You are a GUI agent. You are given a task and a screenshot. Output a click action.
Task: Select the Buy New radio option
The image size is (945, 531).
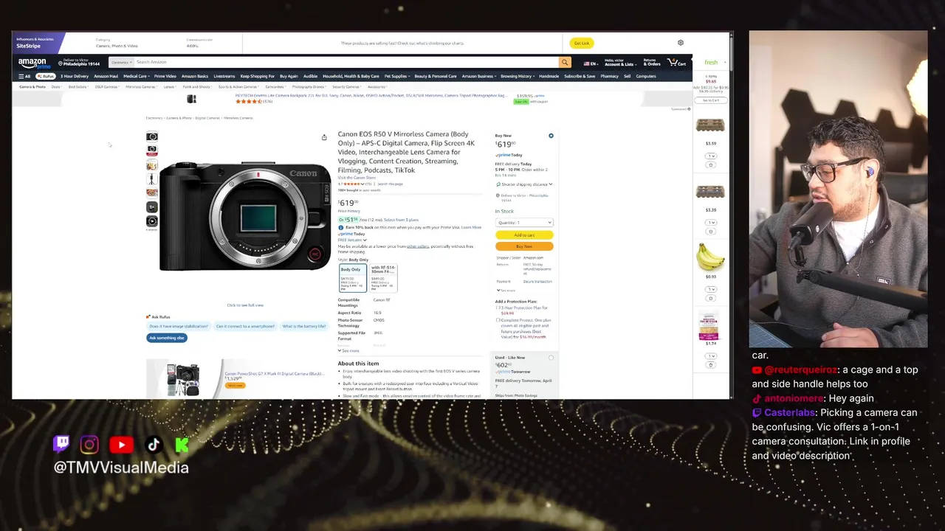[551, 136]
